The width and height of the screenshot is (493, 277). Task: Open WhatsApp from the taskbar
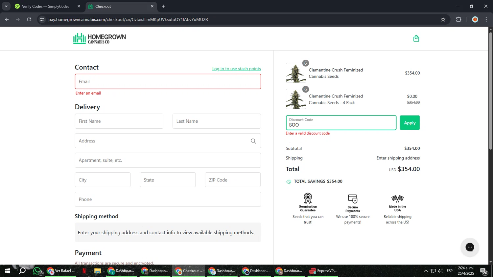pos(37,271)
